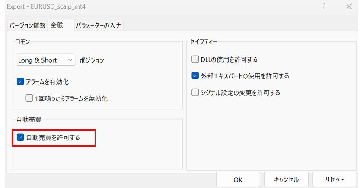This screenshot has height=188, width=363.
Task: Click the リセット button
Action: coord(334,180)
